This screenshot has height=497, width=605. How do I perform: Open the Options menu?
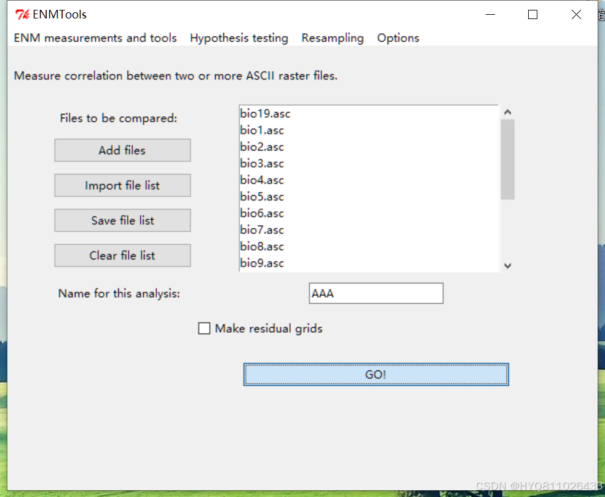click(x=398, y=38)
